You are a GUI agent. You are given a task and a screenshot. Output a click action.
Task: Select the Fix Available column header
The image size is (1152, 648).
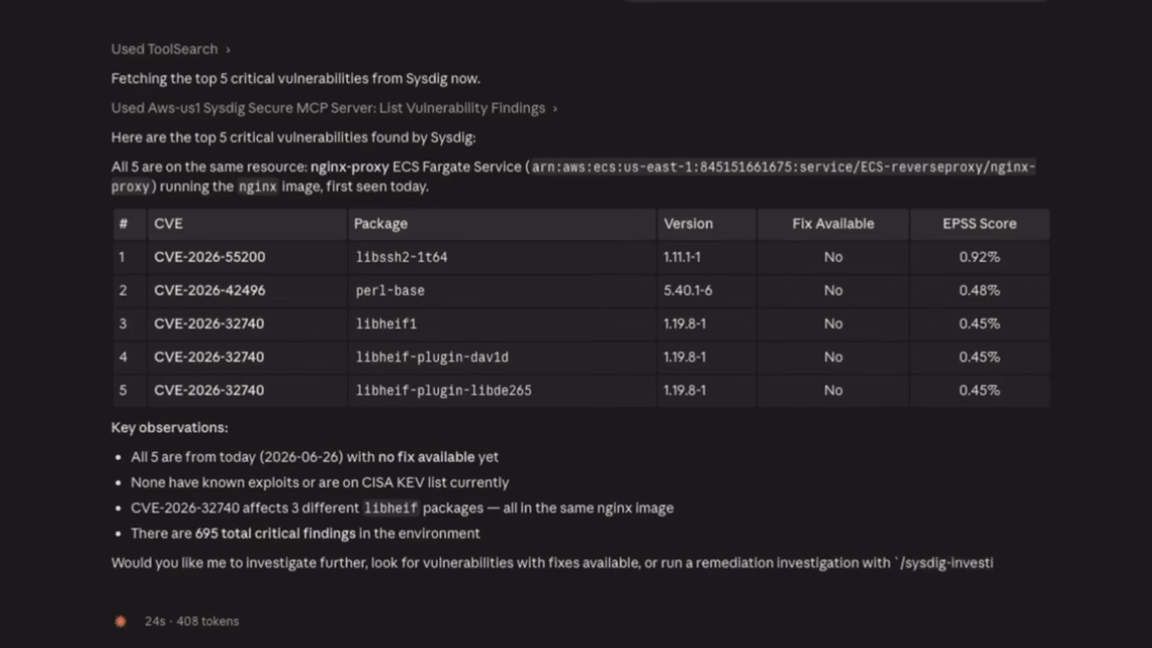point(833,224)
